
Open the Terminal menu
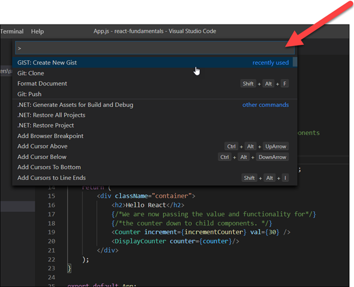tap(12, 31)
